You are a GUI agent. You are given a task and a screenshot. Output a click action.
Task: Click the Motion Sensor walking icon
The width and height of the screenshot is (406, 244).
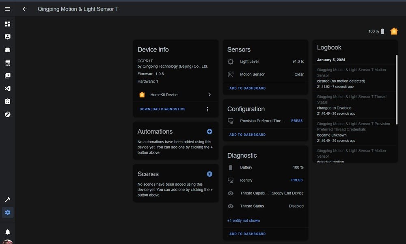coord(231,75)
